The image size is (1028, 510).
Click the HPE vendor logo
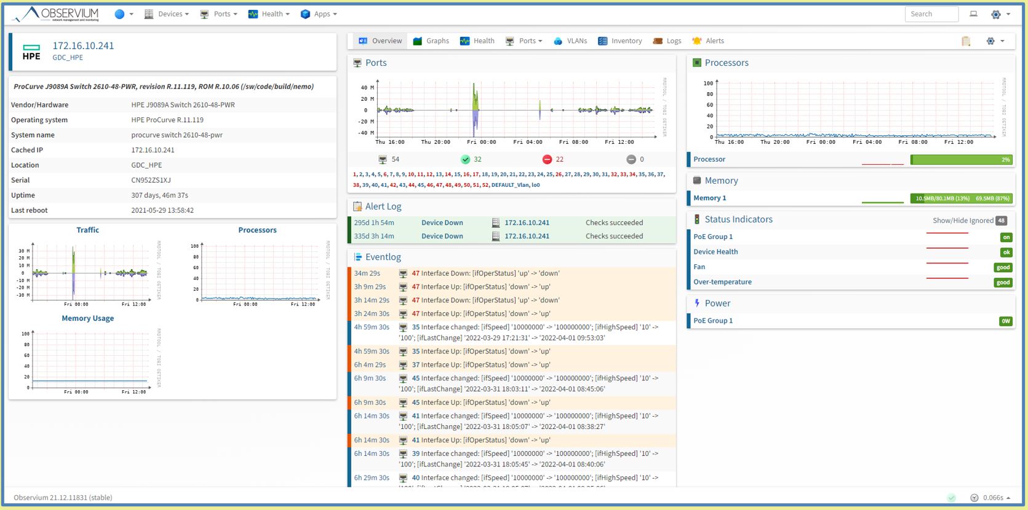point(31,52)
